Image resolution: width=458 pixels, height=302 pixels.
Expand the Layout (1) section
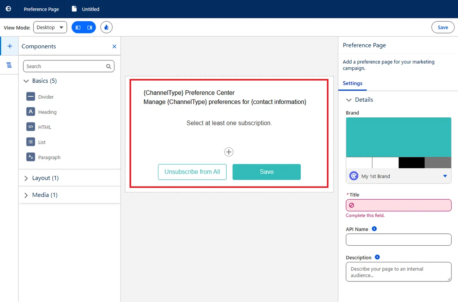(x=26, y=178)
